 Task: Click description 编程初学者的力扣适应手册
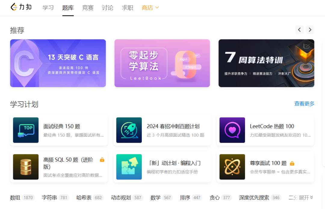172,172
